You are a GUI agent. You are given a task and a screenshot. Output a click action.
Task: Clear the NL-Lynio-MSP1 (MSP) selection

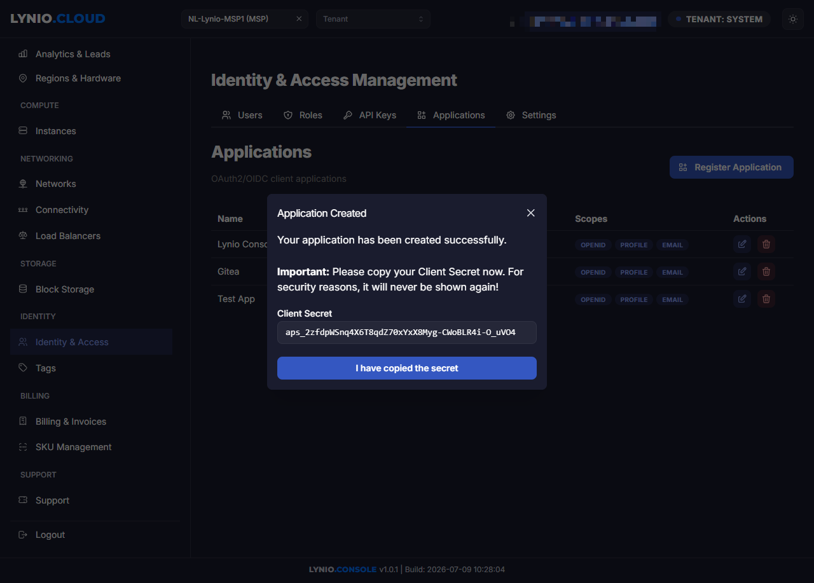click(x=299, y=19)
